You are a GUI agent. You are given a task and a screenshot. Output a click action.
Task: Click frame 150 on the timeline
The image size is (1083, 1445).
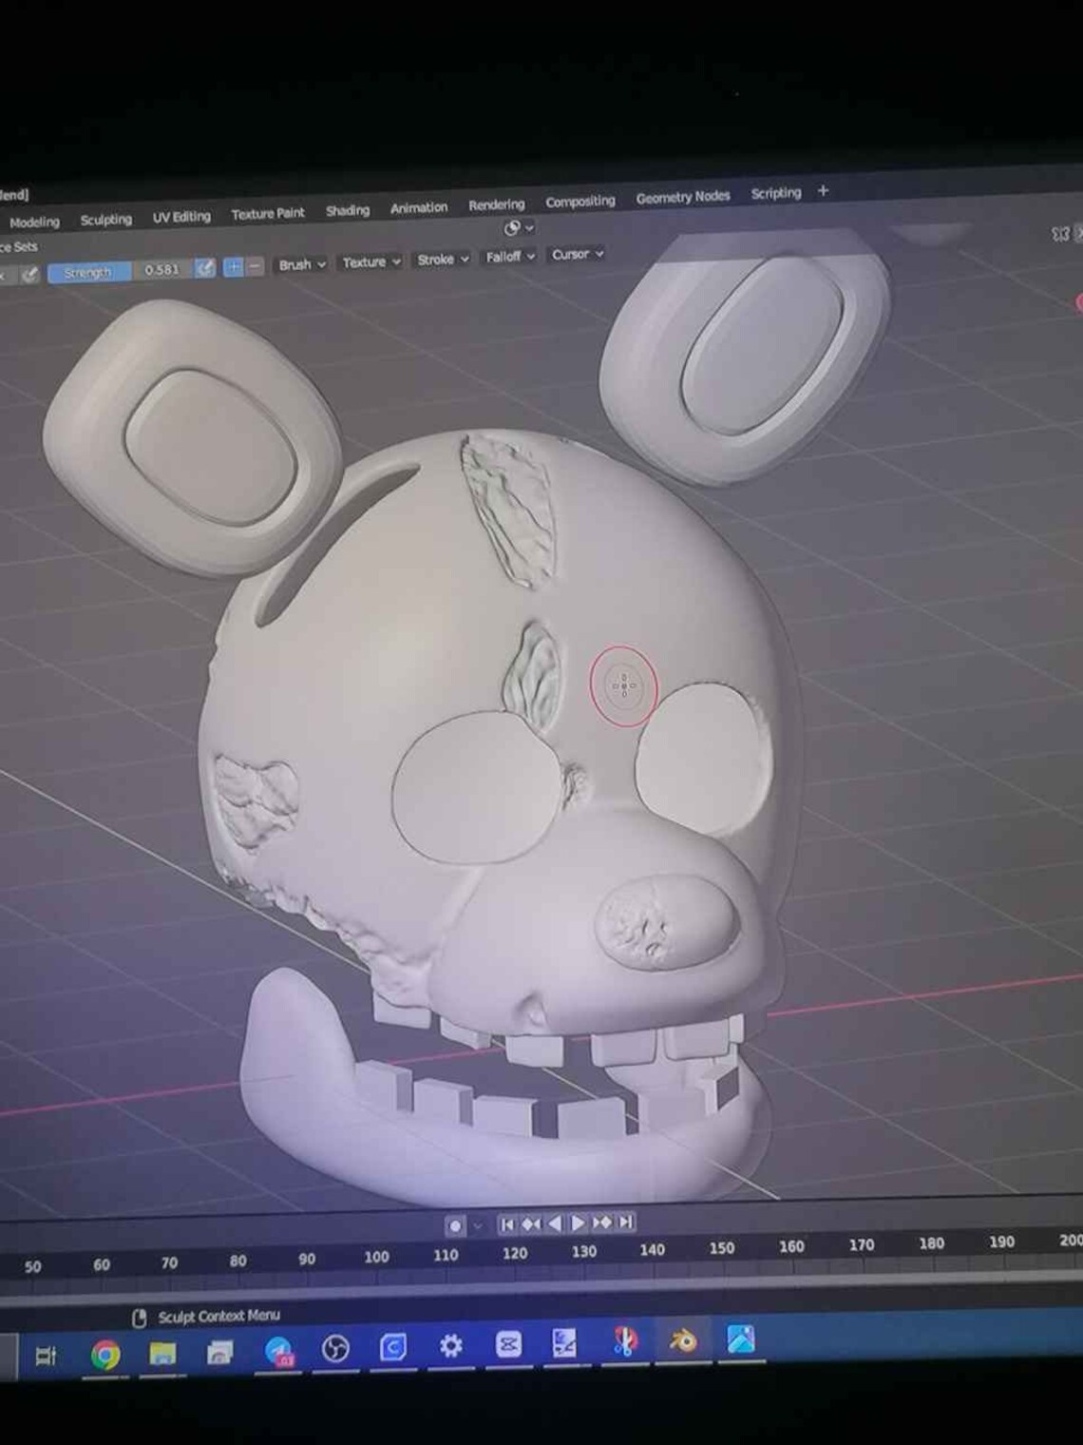click(x=722, y=1247)
